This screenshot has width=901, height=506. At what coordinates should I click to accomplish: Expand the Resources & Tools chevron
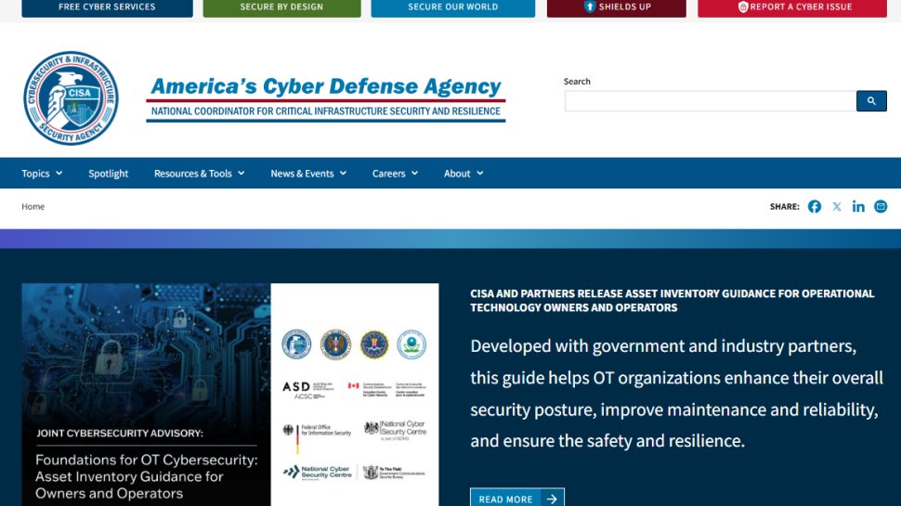242,174
